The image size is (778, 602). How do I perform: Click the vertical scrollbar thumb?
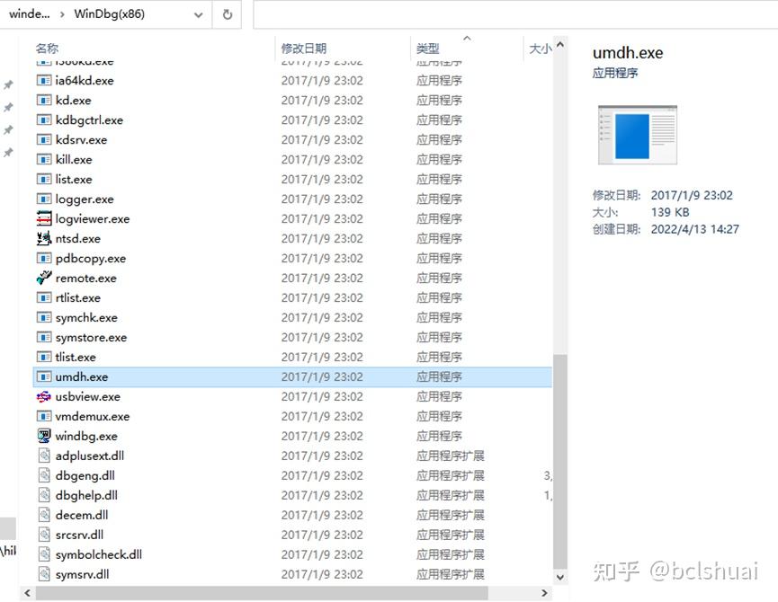pyautogui.click(x=560, y=462)
